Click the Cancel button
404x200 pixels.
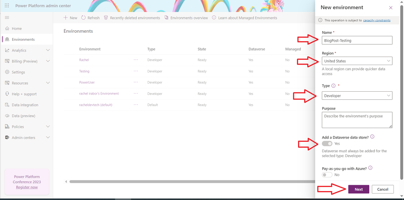383,189
